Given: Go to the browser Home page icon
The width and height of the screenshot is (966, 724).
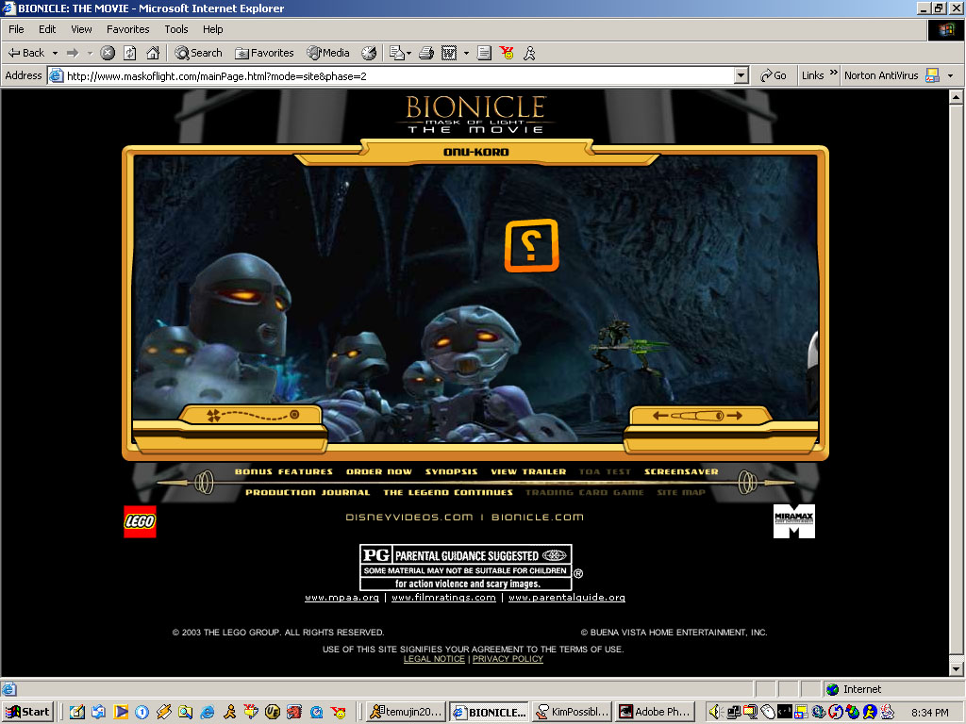Looking at the screenshot, I should 152,53.
